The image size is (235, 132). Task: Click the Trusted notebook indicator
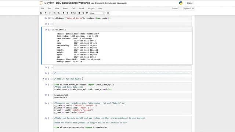pos(175,8)
